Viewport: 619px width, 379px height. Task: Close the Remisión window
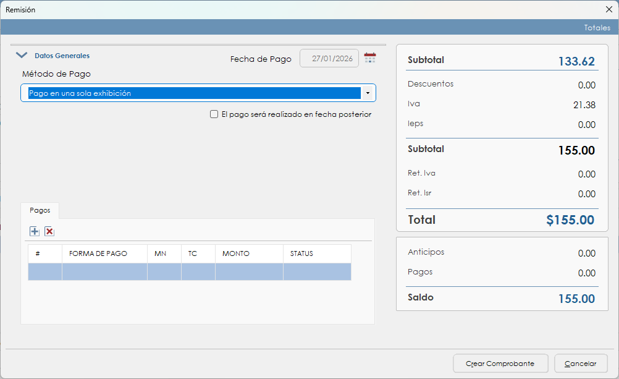608,9
